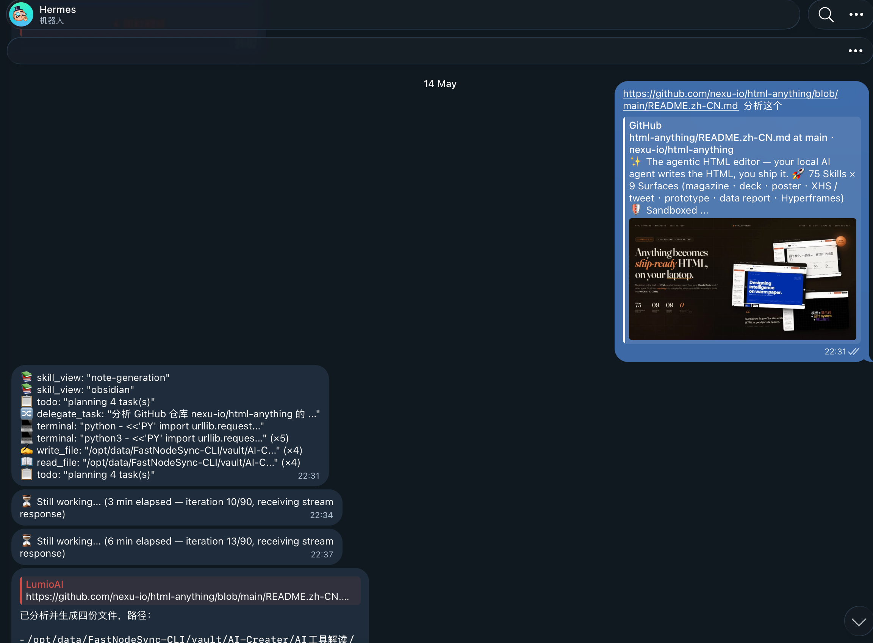The width and height of the screenshot is (873, 643).
Task: Click the shuffle icon beside delegate_task
Action: [27, 414]
